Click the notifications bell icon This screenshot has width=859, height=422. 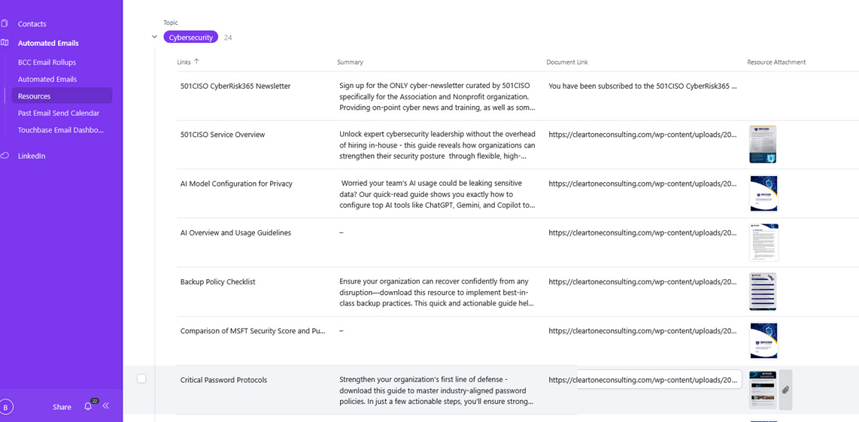click(x=88, y=406)
